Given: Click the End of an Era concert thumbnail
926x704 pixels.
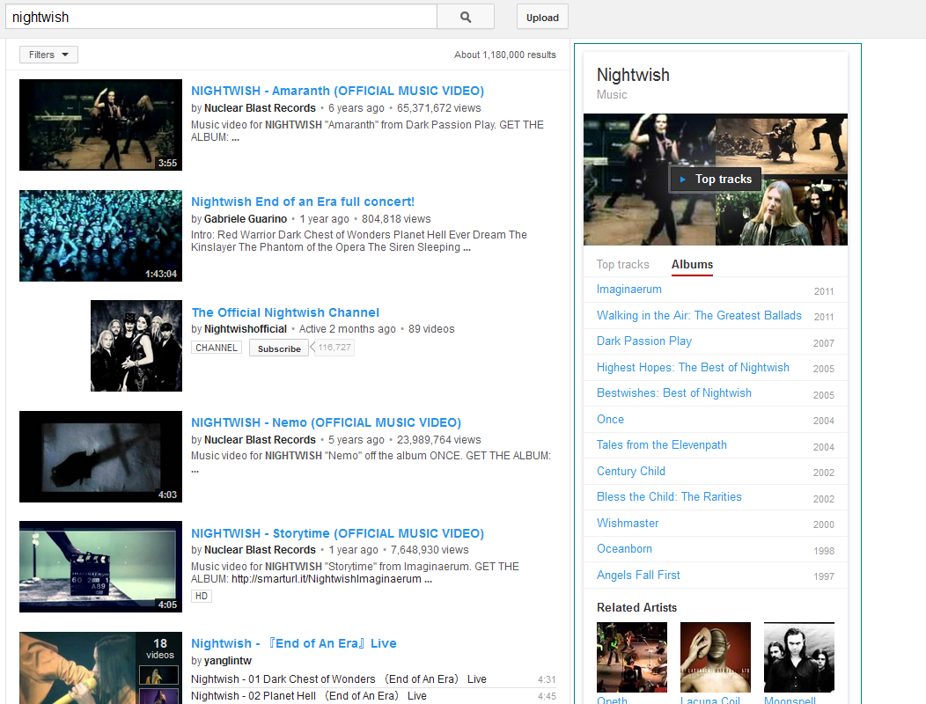Looking at the screenshot, I should pyautogui.click(x=101, y=236).
